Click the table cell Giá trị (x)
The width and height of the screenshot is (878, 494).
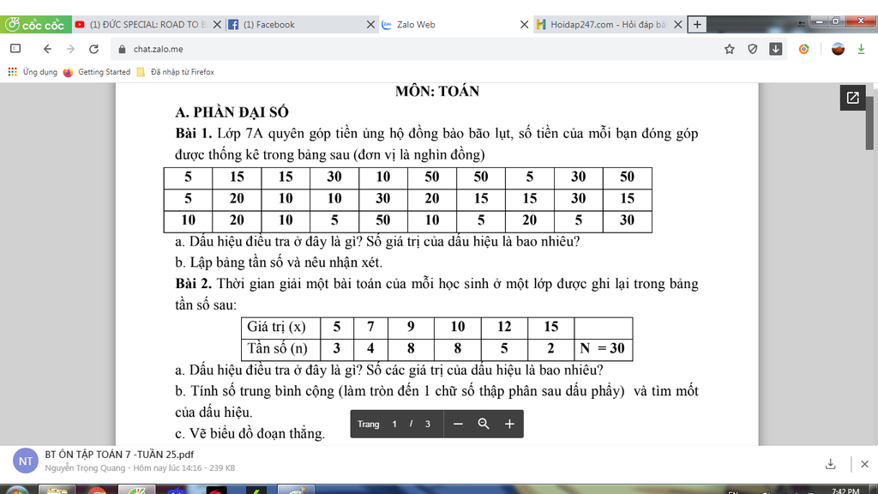(281, 327)
